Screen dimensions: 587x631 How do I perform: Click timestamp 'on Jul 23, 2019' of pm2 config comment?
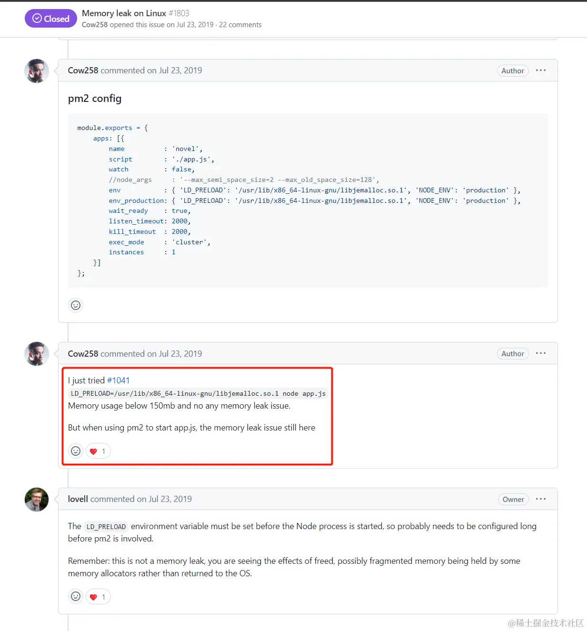click(175, 70)
